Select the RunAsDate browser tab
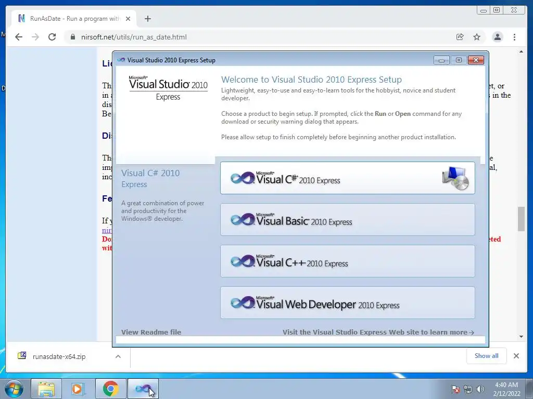Viewport: 533px width, 399px height. [x=74, y=19]
